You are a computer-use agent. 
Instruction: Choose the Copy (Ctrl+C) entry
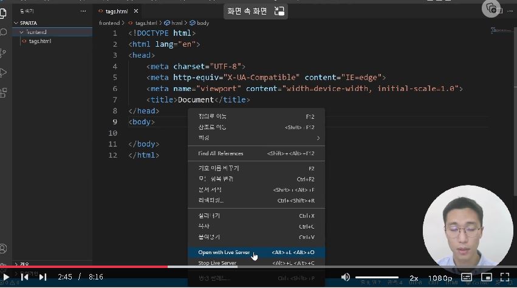pos(256,226)
